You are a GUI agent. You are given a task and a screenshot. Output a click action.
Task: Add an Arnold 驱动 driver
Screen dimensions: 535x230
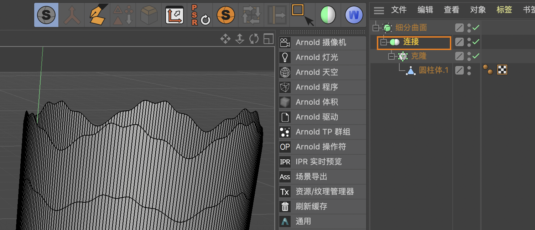[322, 117]
